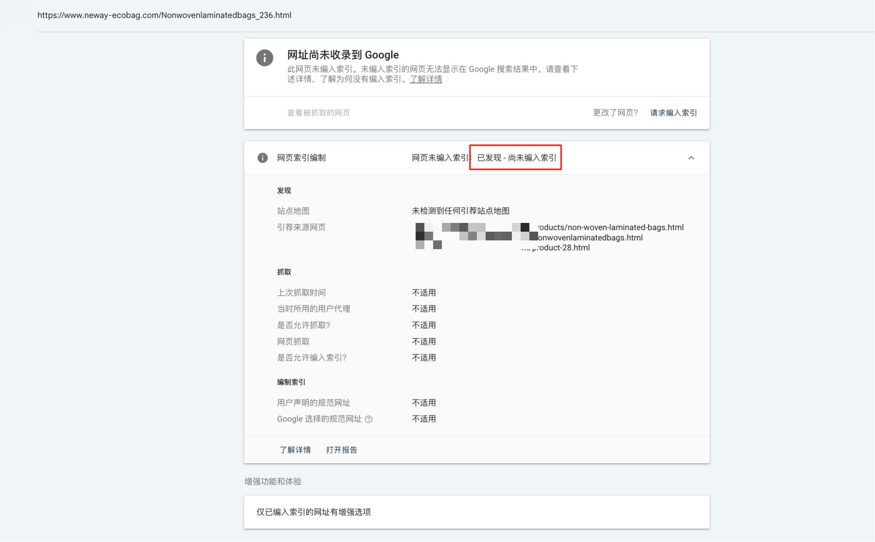The width and height of the screenshot is (875, 542).
Task: Click the inspected URL text at top
Action: (x=164, y=15)
